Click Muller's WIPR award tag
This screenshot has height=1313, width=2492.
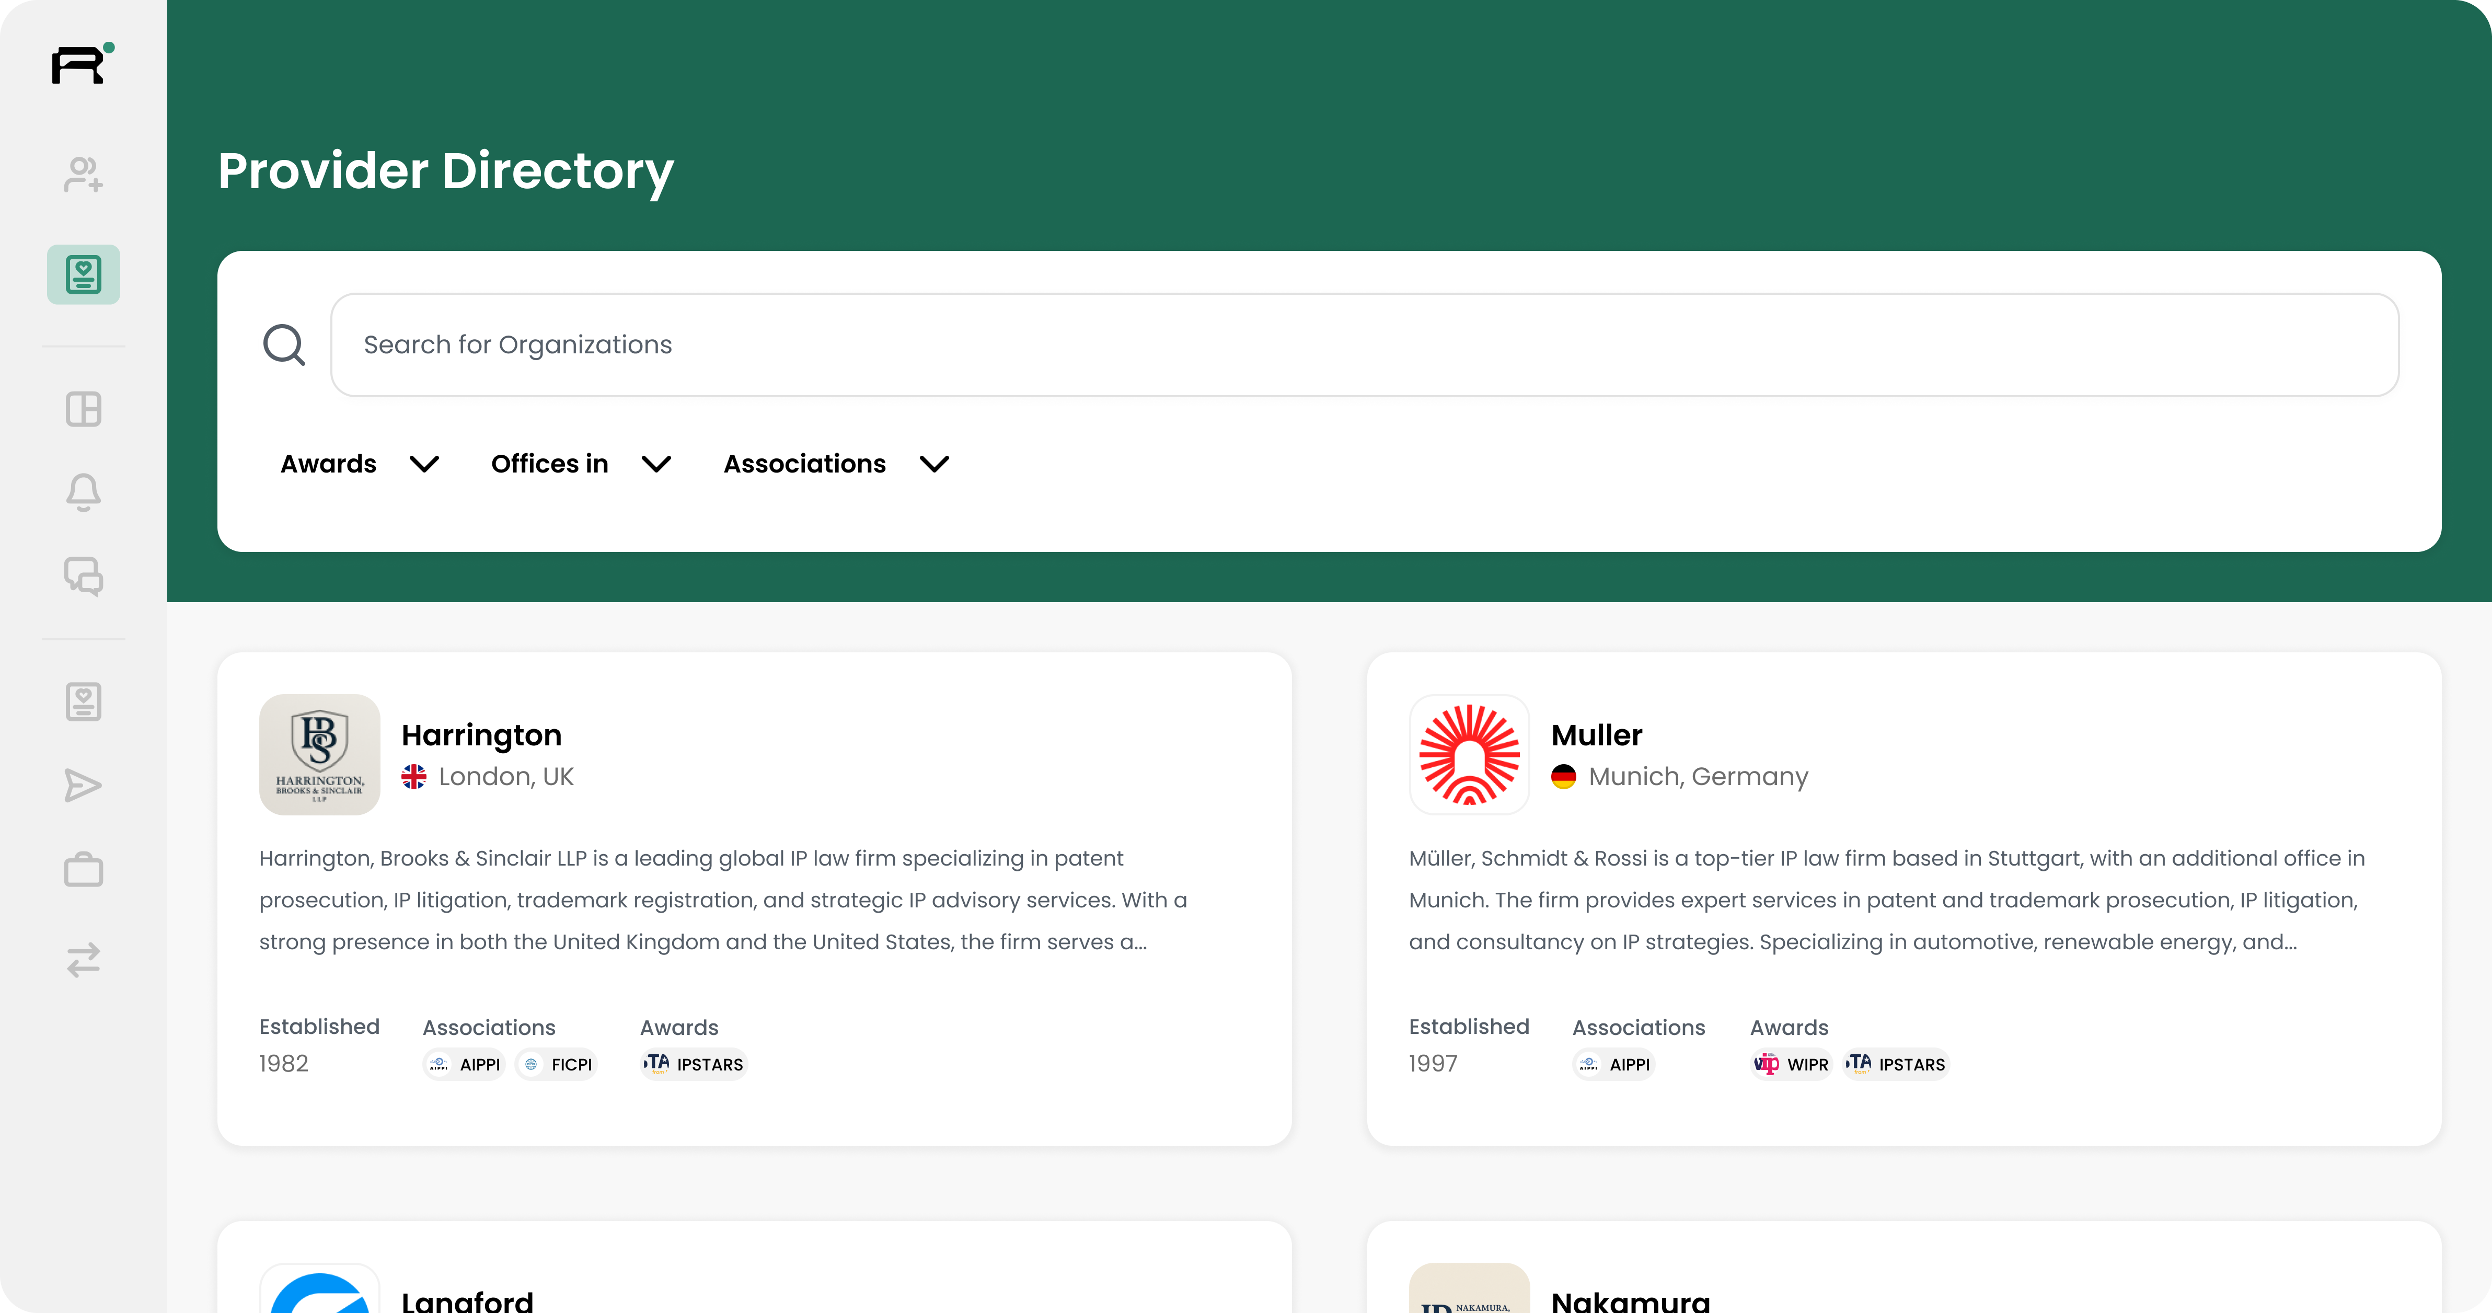tap(1792, 1064)
